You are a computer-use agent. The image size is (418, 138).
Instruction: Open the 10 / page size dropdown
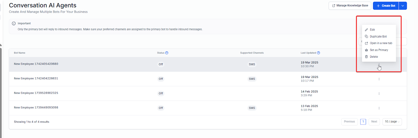[392, 122]
